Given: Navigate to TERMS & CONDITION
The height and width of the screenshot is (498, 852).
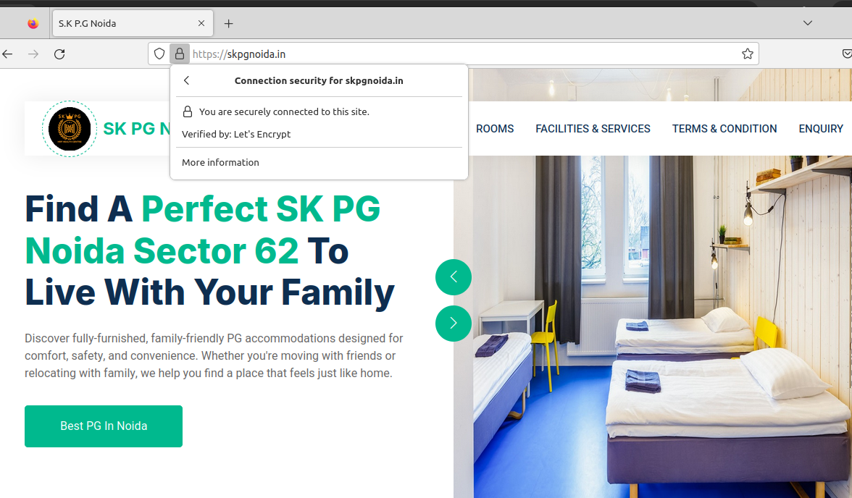Looking at the screenshot, I should 724,129.
